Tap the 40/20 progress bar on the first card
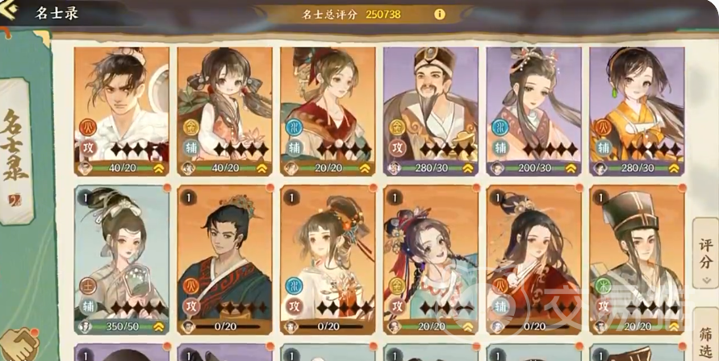719x361 pixels. click(x=123, y=168)
